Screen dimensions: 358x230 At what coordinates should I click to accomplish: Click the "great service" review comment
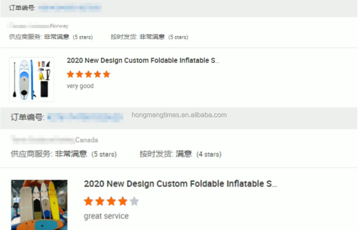click(x=106, y=216)
